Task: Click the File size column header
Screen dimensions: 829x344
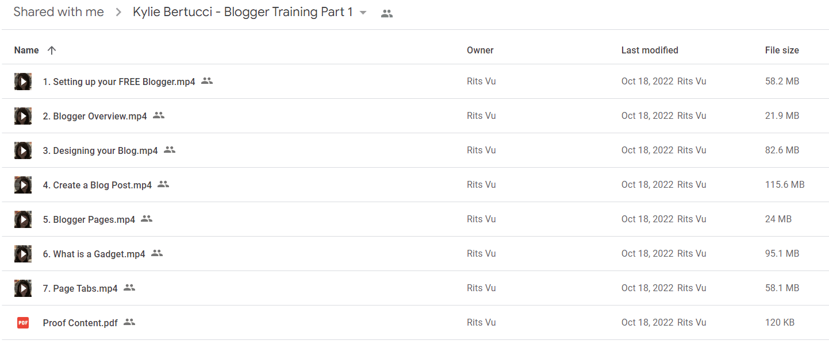Action: [x=782, y=51]
